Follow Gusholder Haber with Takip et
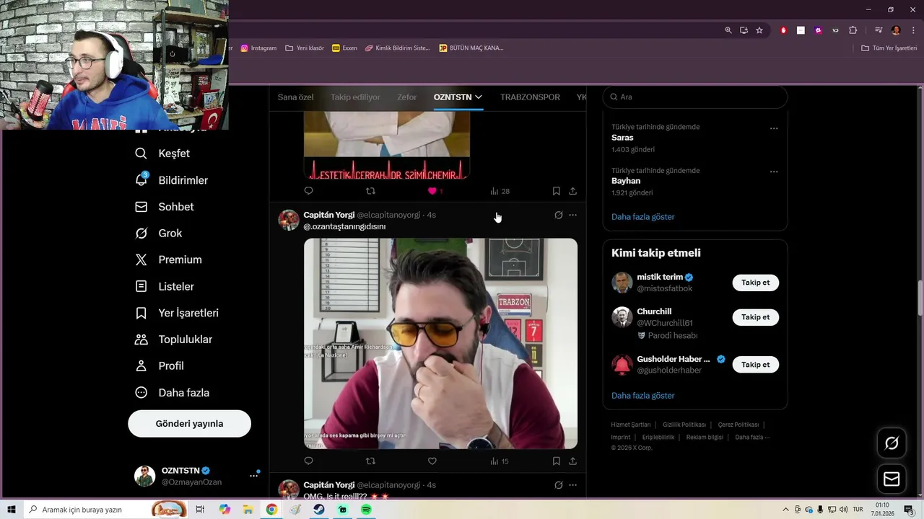Viewport: 924px width, 519px height. (x=755, y=365)
